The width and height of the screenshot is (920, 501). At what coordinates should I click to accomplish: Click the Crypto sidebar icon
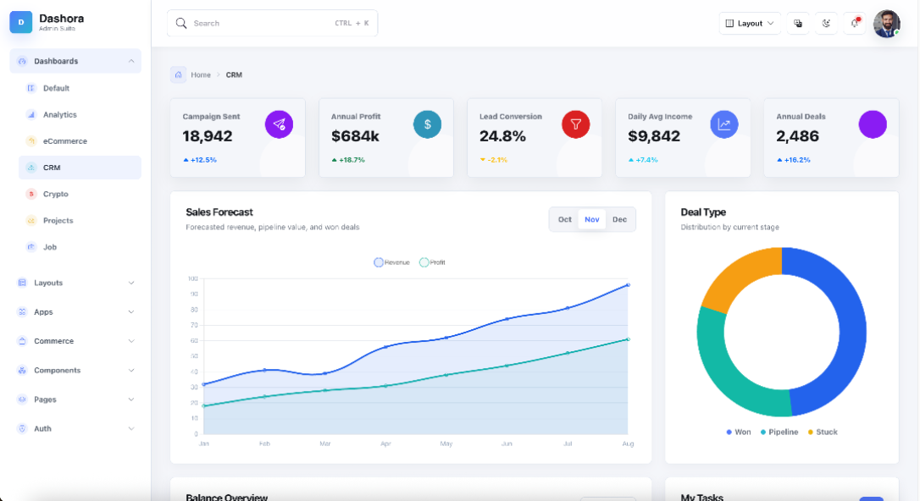coord(31,194)
